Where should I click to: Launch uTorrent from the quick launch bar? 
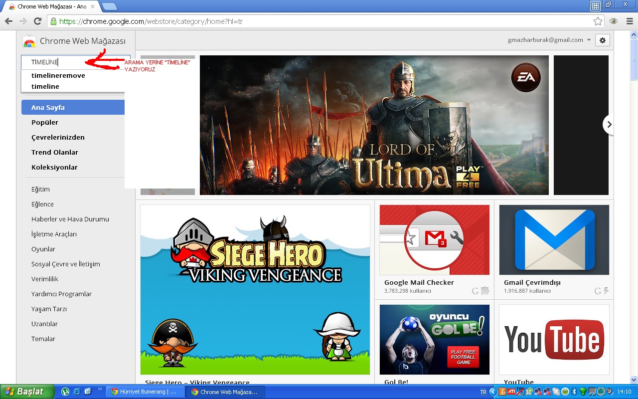pyautogui.click(x=65, y=392)
